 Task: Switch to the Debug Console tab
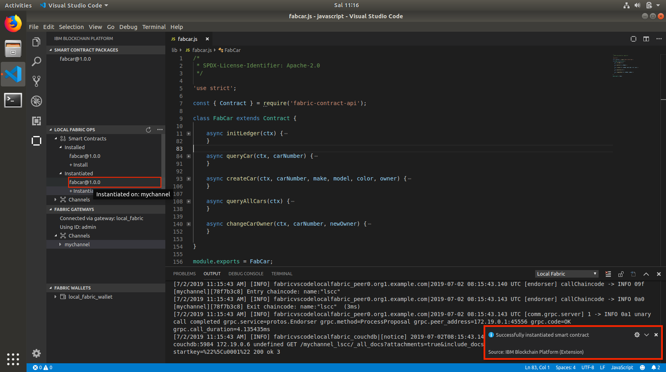pos(246,274)
